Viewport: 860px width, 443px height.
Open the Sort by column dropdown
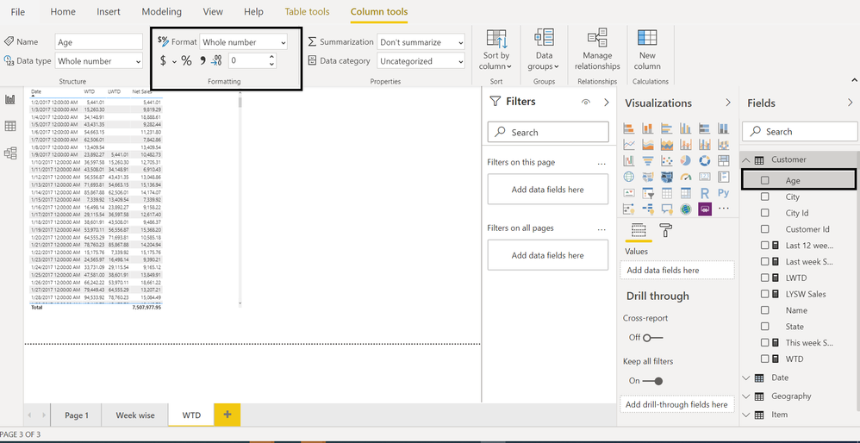tap(496, 51)
